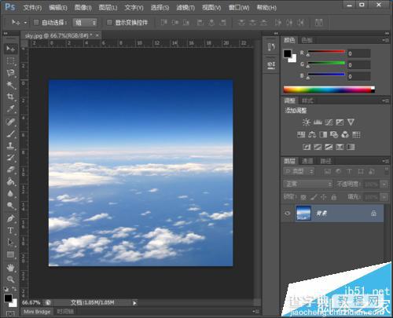
Task: Select the Hand tool
Action: tap(11, 268)
